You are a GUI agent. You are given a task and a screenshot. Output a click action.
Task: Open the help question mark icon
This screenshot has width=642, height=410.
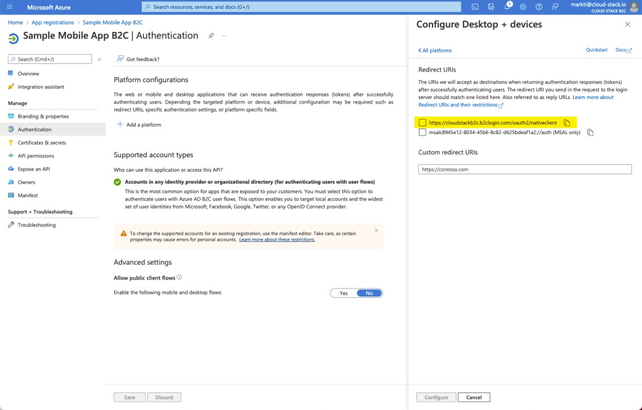pyautogui.click(x=539, y=7)
